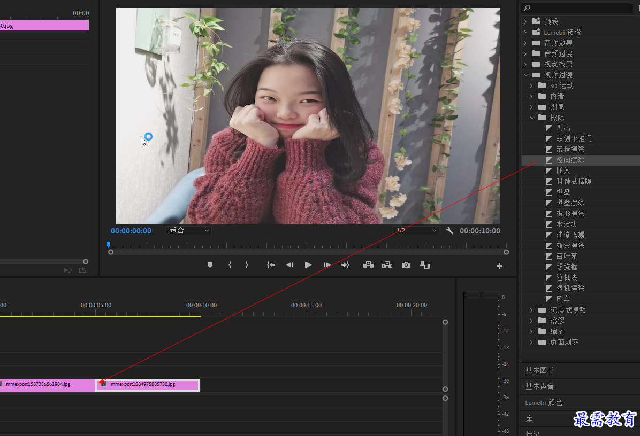
Task: Step forward one frame
Action: click(327, 265)
